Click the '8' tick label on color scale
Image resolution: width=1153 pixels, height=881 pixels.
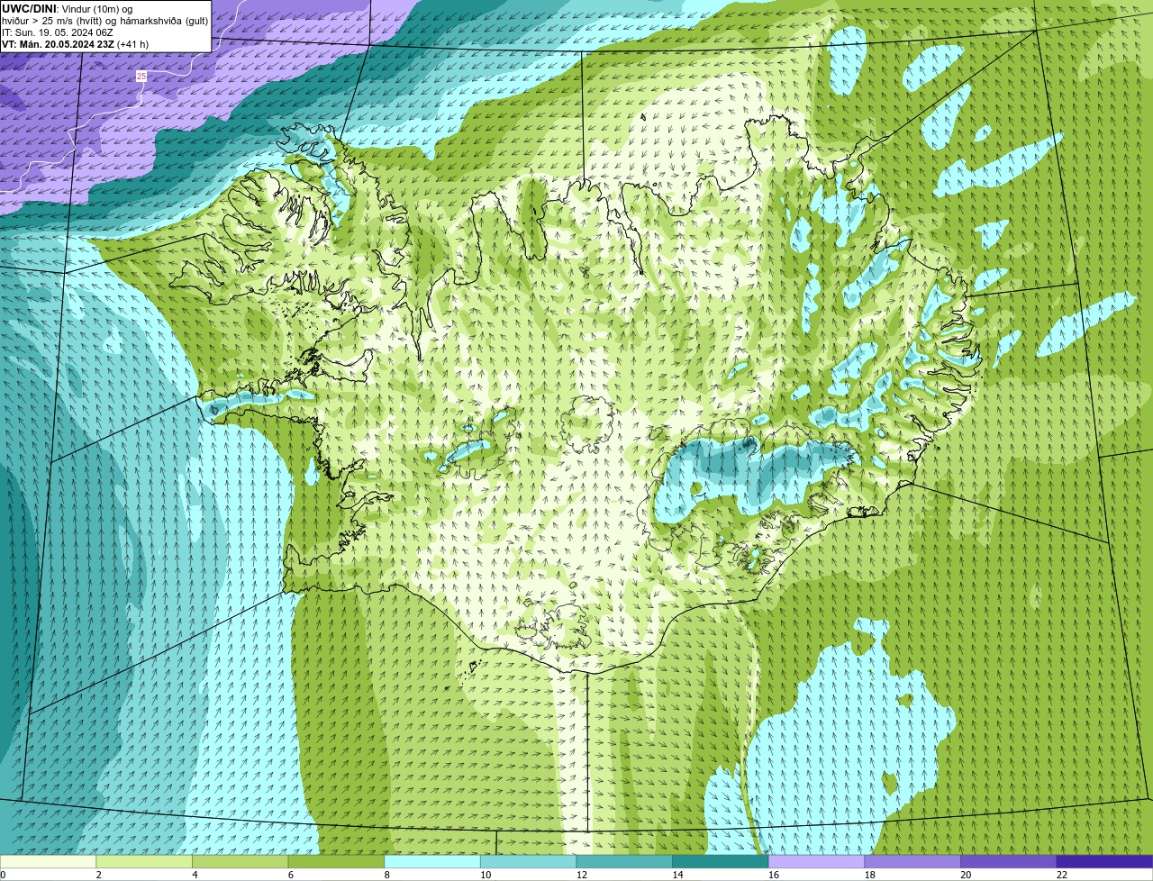click(x=386, y=875)
